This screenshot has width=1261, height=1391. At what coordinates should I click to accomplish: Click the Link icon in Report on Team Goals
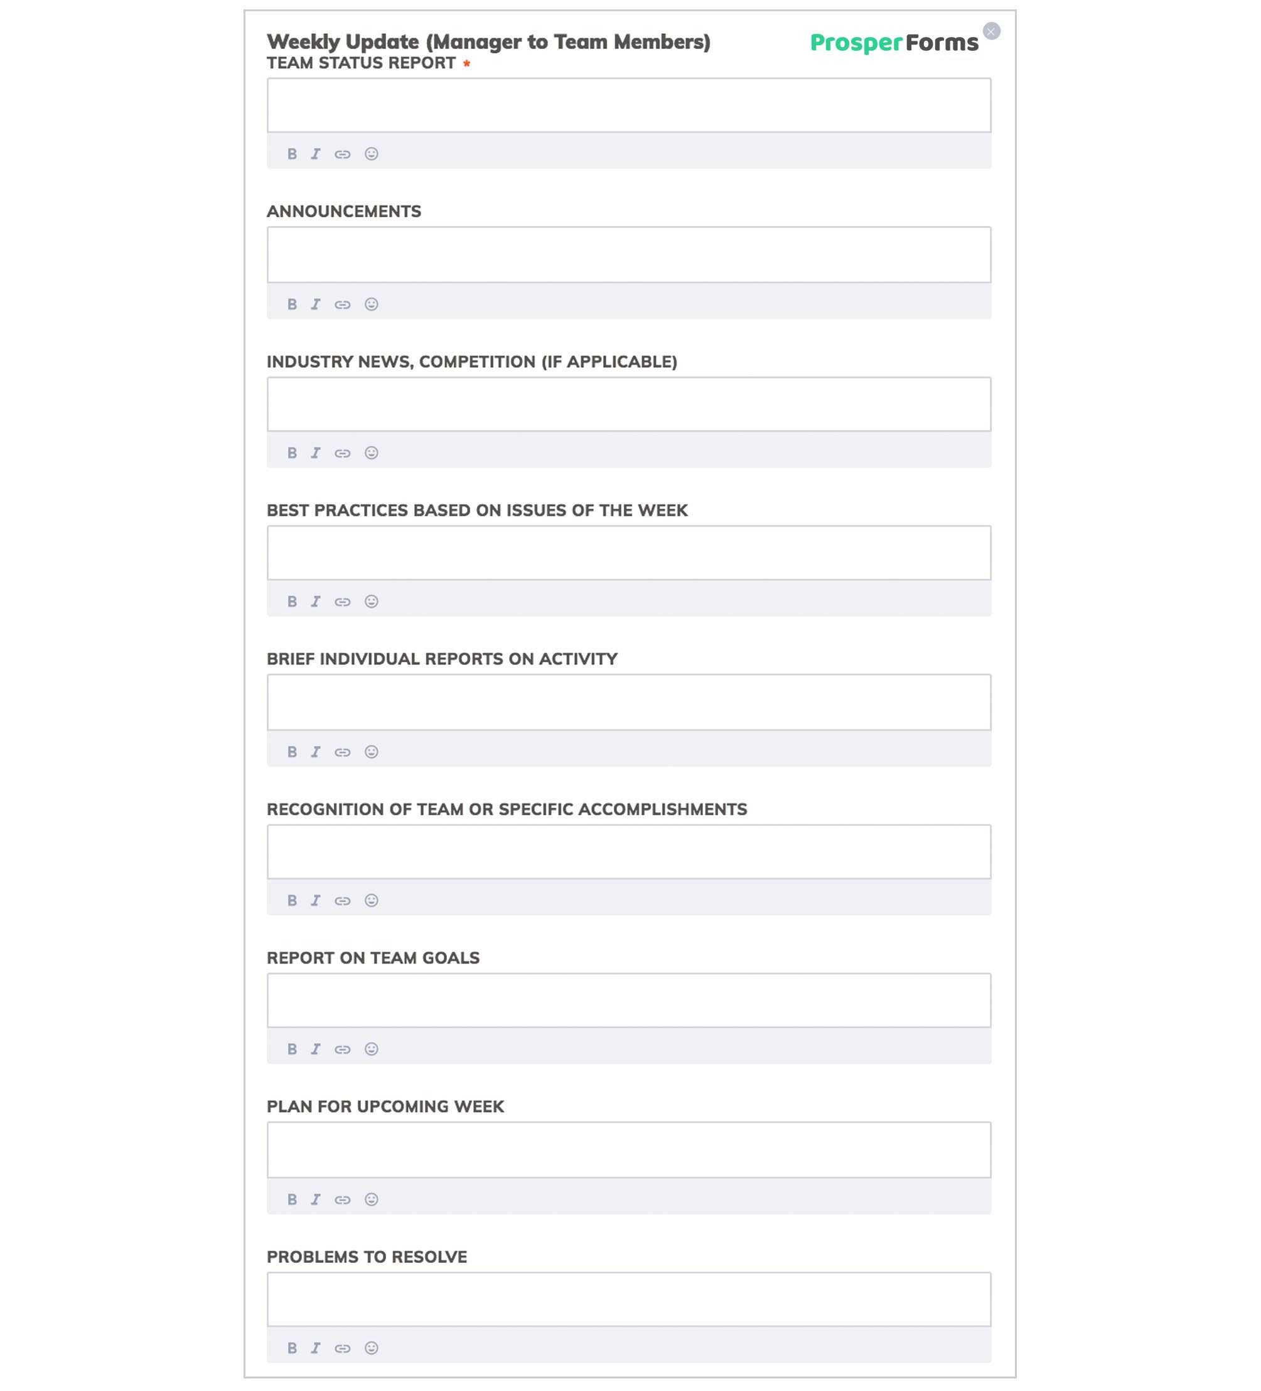(x=341, y=1050)
